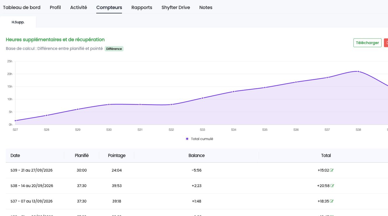Edit the S38 total +20:58 with pencil icon
The image size is (388, 216).
tap(332, 186)
